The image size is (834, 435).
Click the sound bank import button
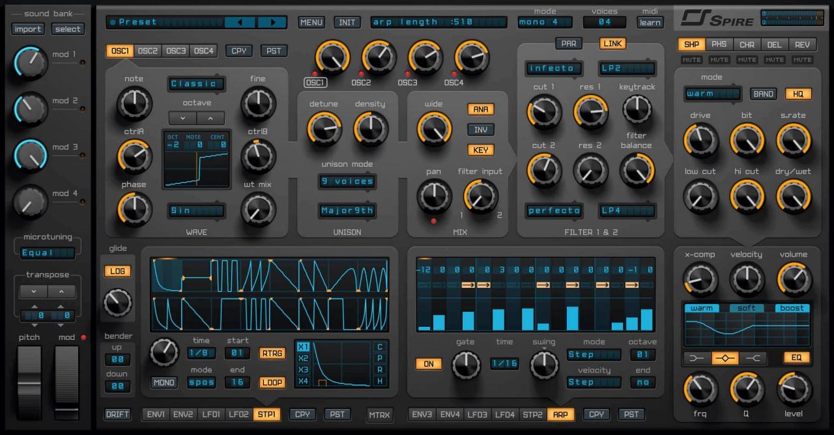pos(28,29)
